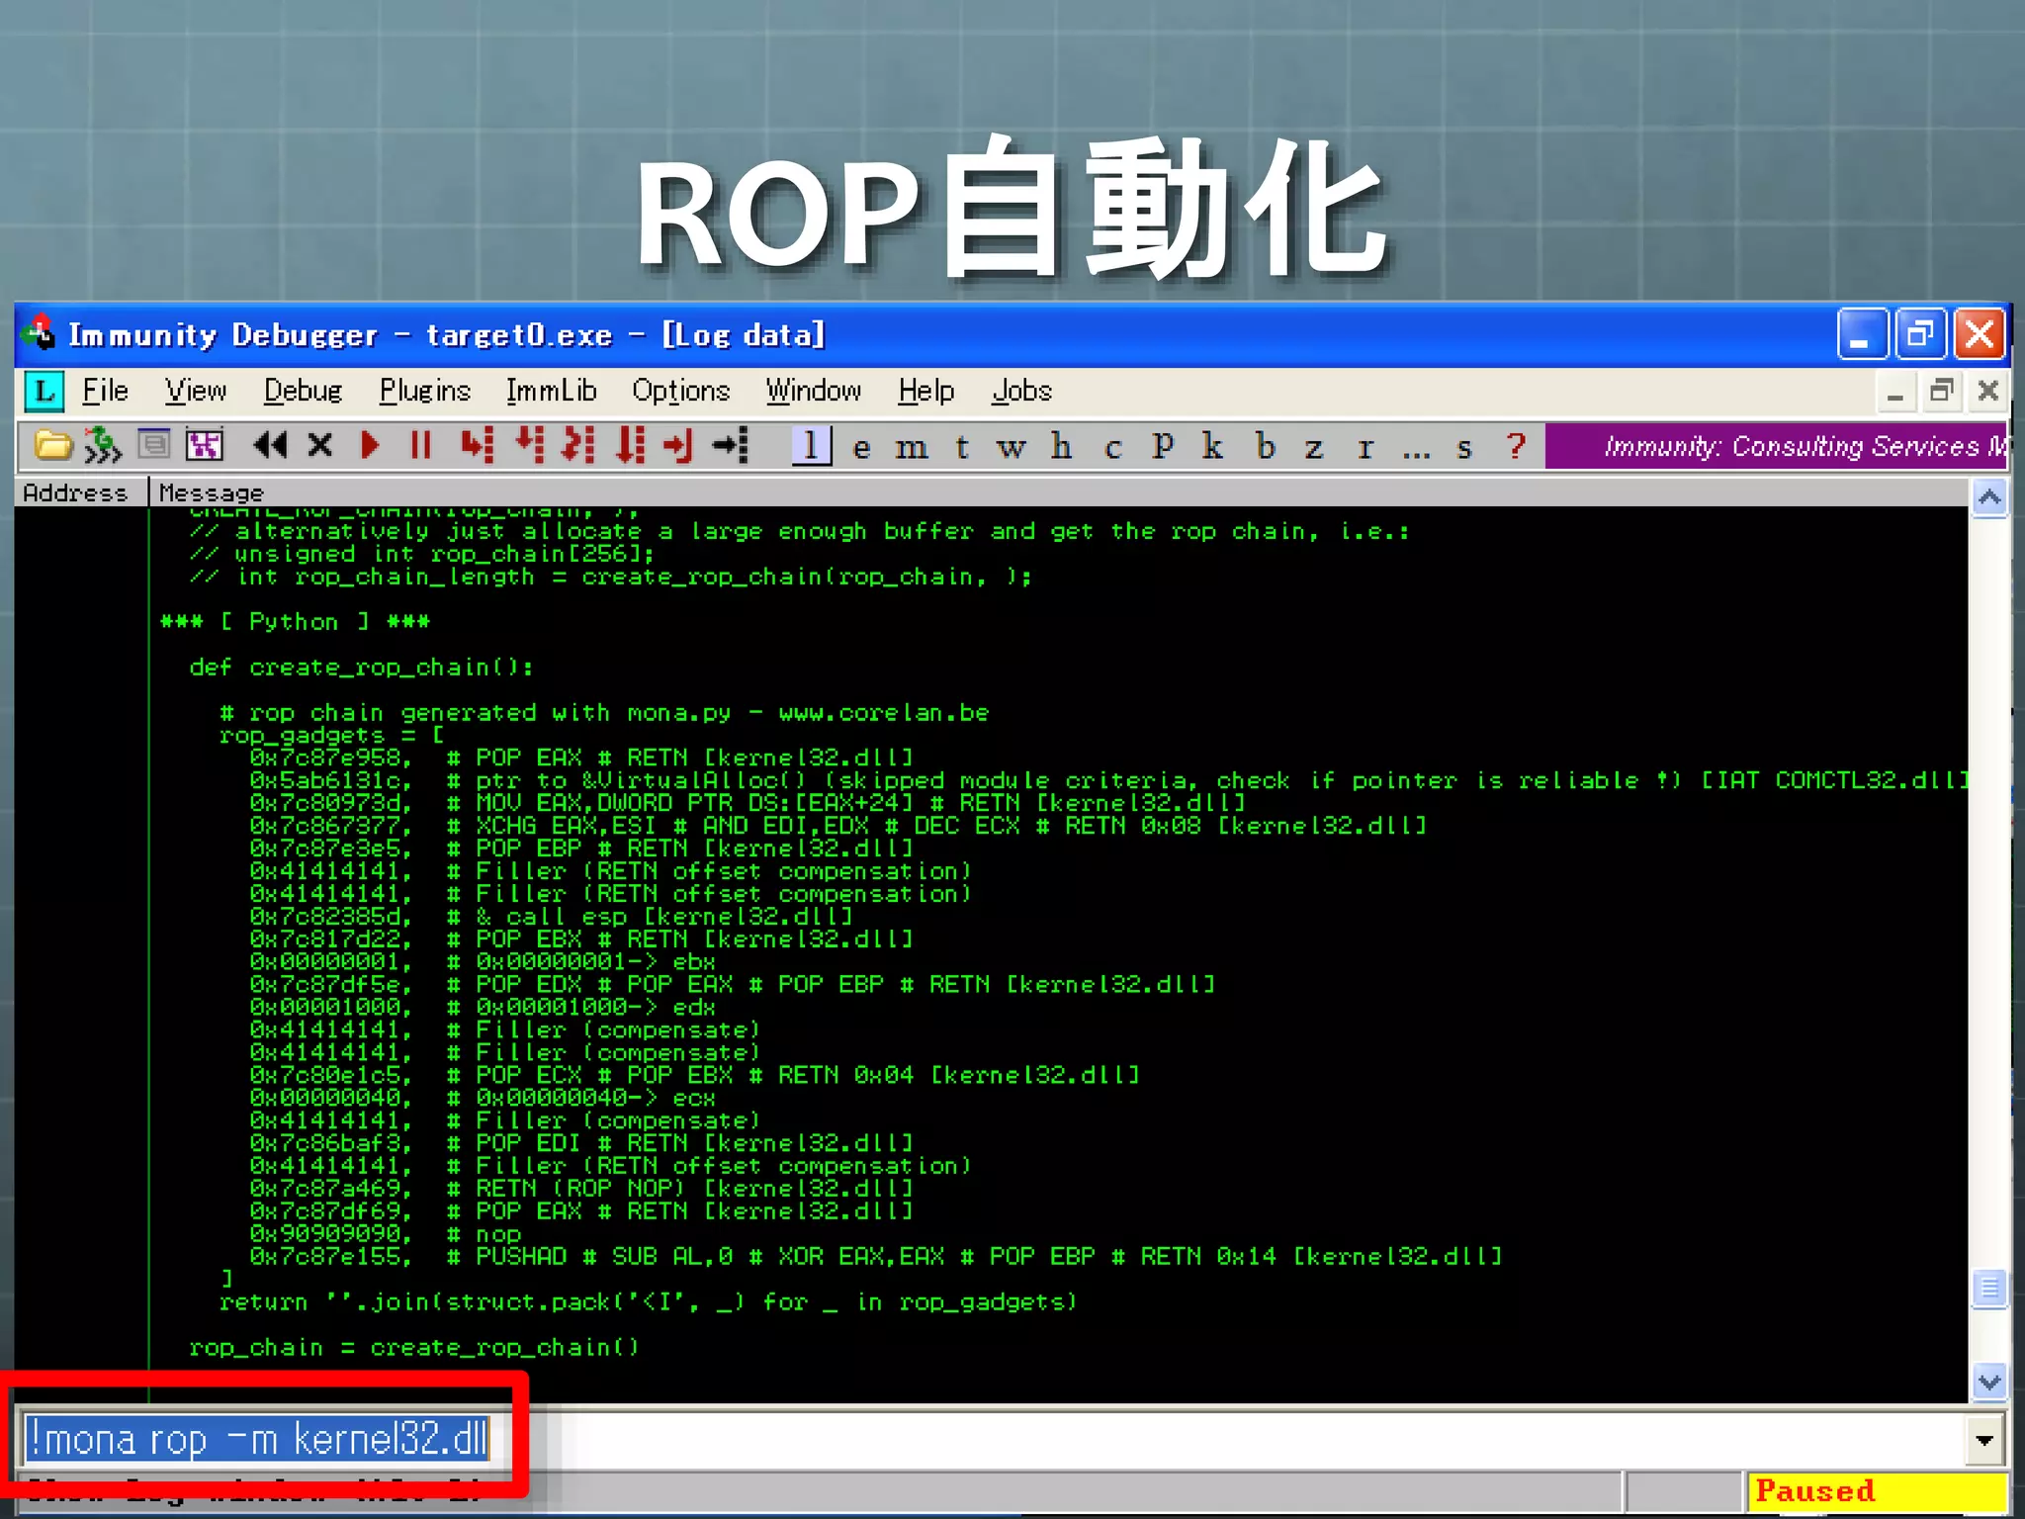Click log line with '0x7c87e155, # PUSHAD'
The image size is (2025, 1519).
[876, 1257]
